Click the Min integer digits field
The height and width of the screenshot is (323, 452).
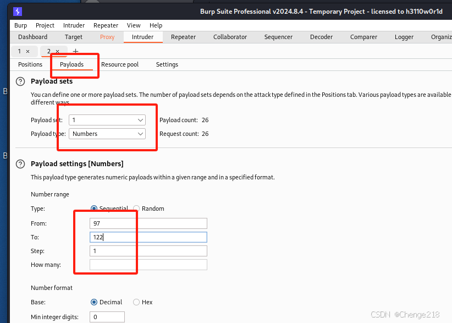pos(107,317)
